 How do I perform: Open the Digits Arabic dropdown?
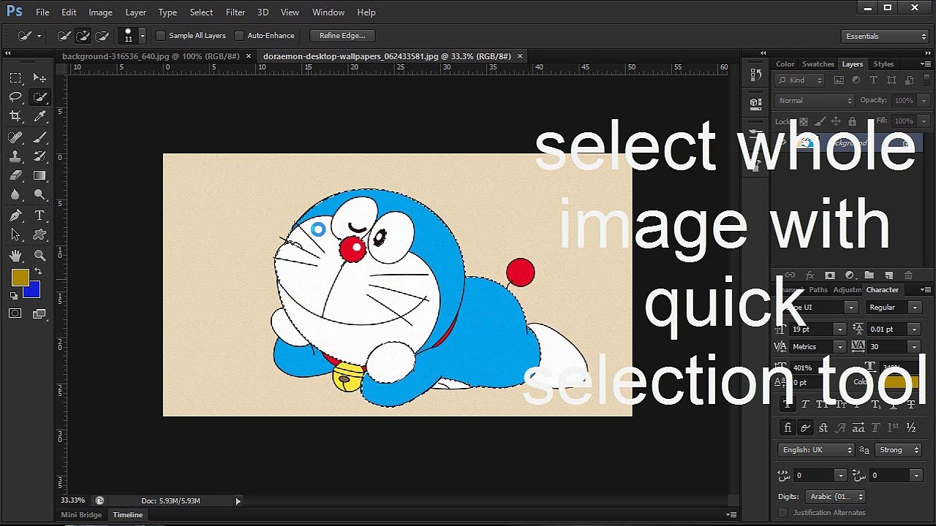coord(835,497)
